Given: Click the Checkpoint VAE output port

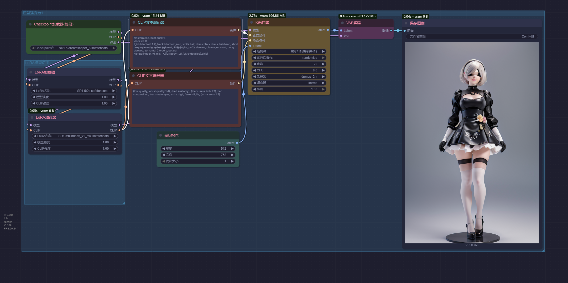Looking at the screenshot, I should tap(118, 43).
